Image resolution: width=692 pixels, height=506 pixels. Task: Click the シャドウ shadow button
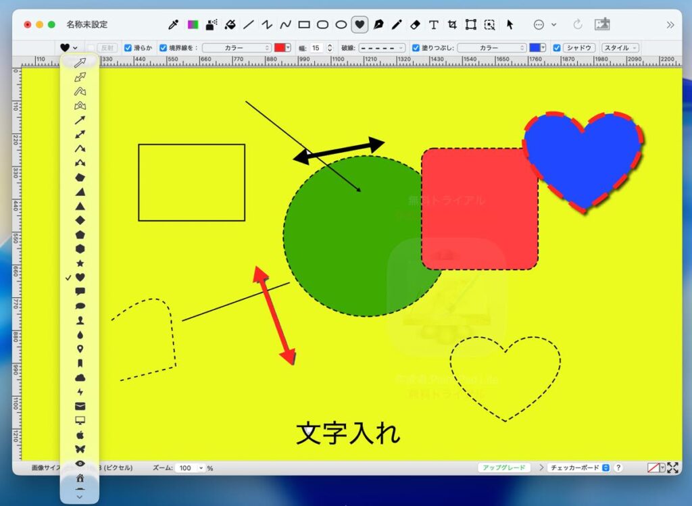579,48
